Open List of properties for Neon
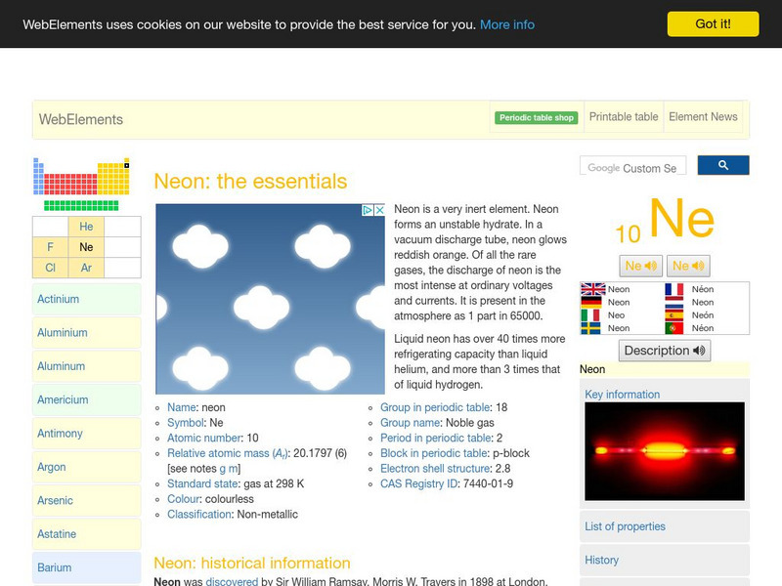This screenshot has width=782, height=586. point(627,525)
